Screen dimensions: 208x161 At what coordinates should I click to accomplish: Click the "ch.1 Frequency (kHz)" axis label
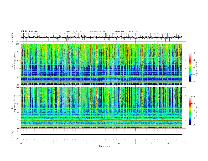(14, 61)
